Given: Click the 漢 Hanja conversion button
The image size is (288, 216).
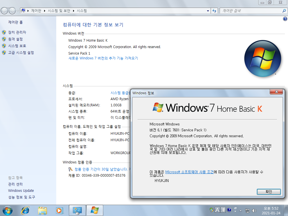Looking at the screenshot, I should coord(223,210).
